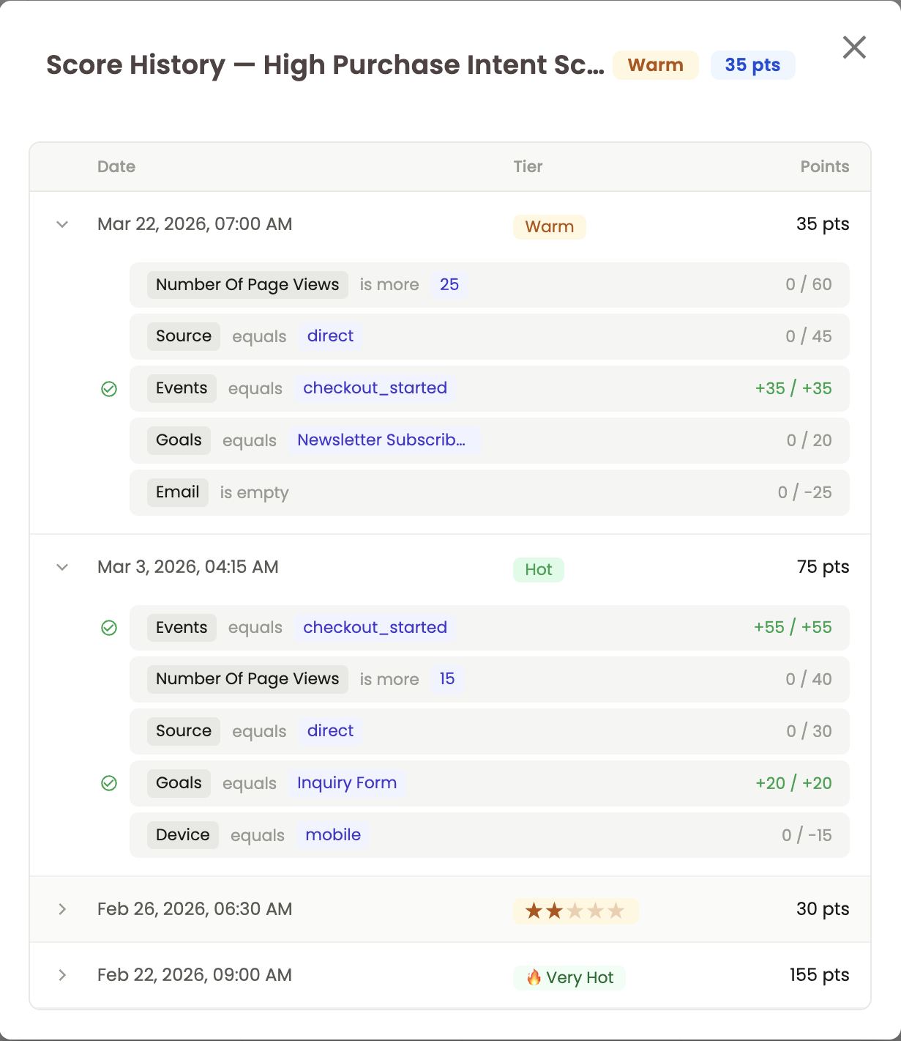901x1041 pixels.
Task: Expand the Feb 26, 2026 history row
Action: tap(62, 909)
